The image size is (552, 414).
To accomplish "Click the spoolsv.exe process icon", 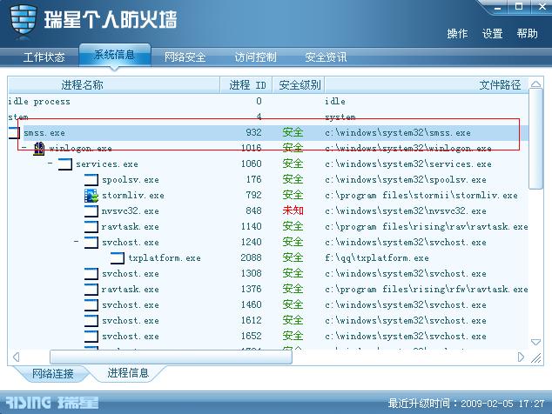I will click(x=91, y=180).
